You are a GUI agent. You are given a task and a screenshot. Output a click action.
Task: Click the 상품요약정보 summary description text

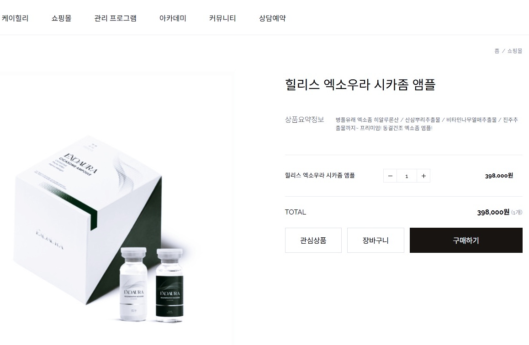(426, 124)
